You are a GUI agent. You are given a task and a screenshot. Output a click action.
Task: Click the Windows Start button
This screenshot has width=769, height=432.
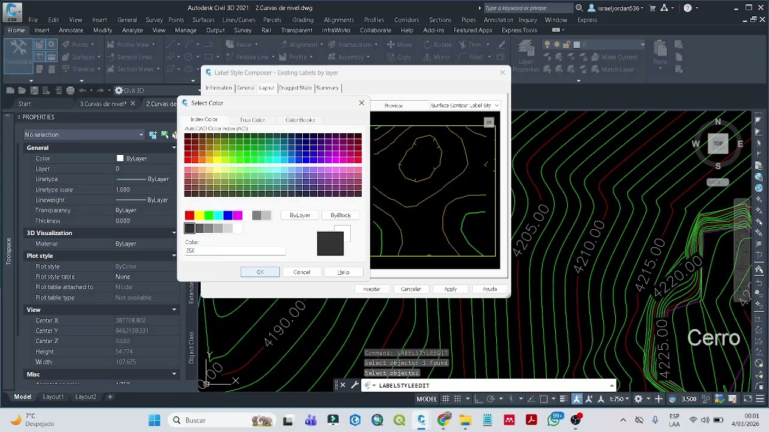154,420
